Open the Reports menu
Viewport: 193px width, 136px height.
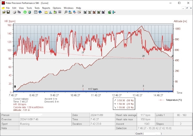(x=46, y=8)
